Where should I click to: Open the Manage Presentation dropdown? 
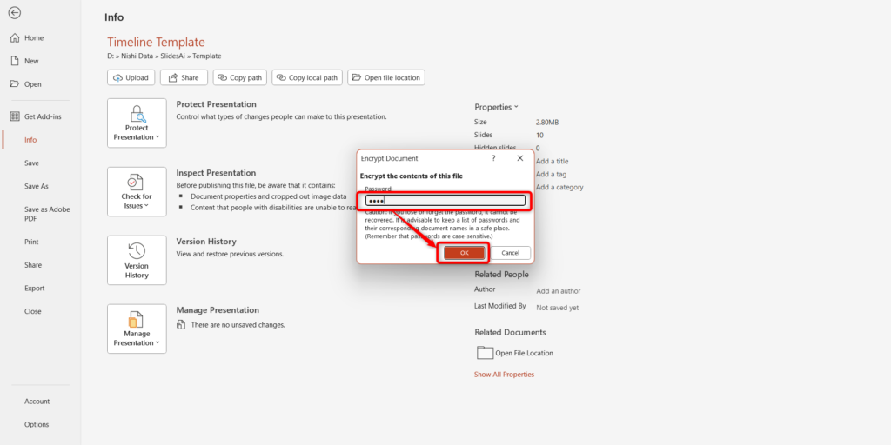pyautogui.click(x=137, y=329)
